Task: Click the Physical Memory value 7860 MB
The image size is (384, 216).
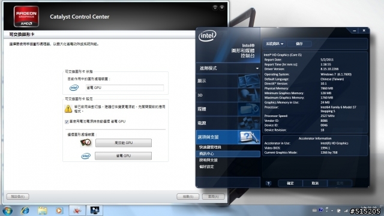Action: pyautogui.click(x=326, y=88)
